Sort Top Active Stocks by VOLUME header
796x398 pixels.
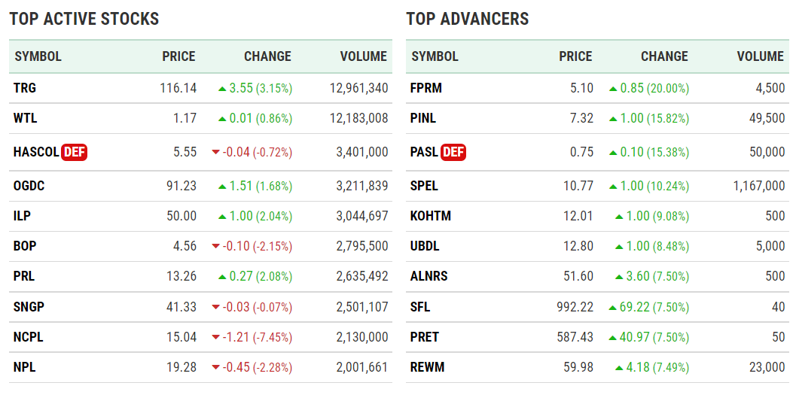(x=363, y=56)
